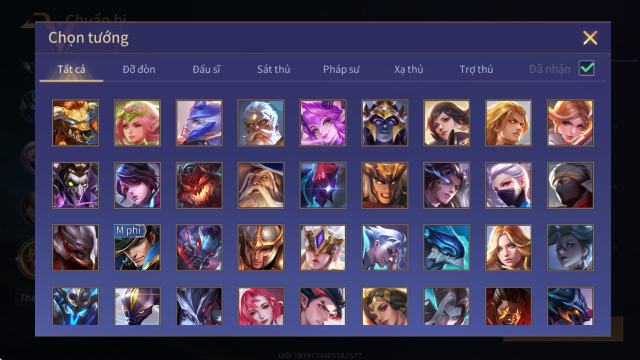Select the orange boar beast hero portrait

coord(75,123)
